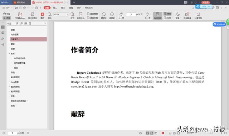The width and height of the screenshot is (229, 136).
Task: Open the word translation (划词翻译) tool
Action: pos(187,16)
